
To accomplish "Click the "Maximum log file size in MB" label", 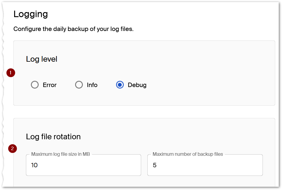I will point(60,154).
